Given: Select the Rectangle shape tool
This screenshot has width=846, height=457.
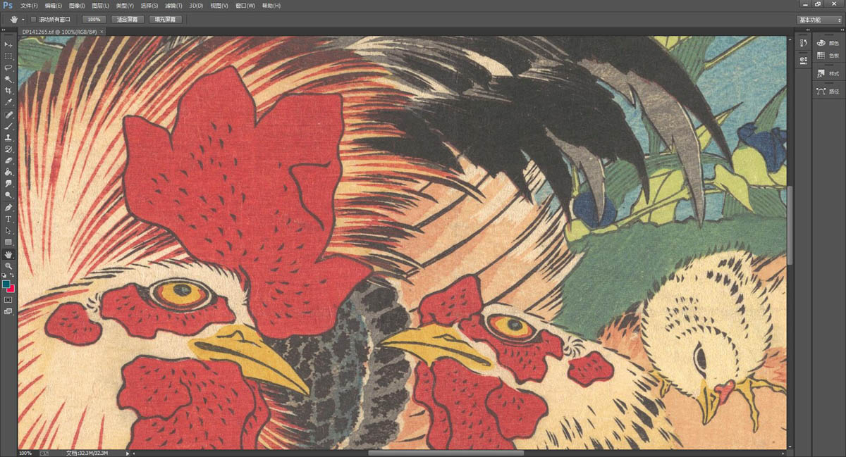Looking at the screenshot, I should (x=8, y=242).
